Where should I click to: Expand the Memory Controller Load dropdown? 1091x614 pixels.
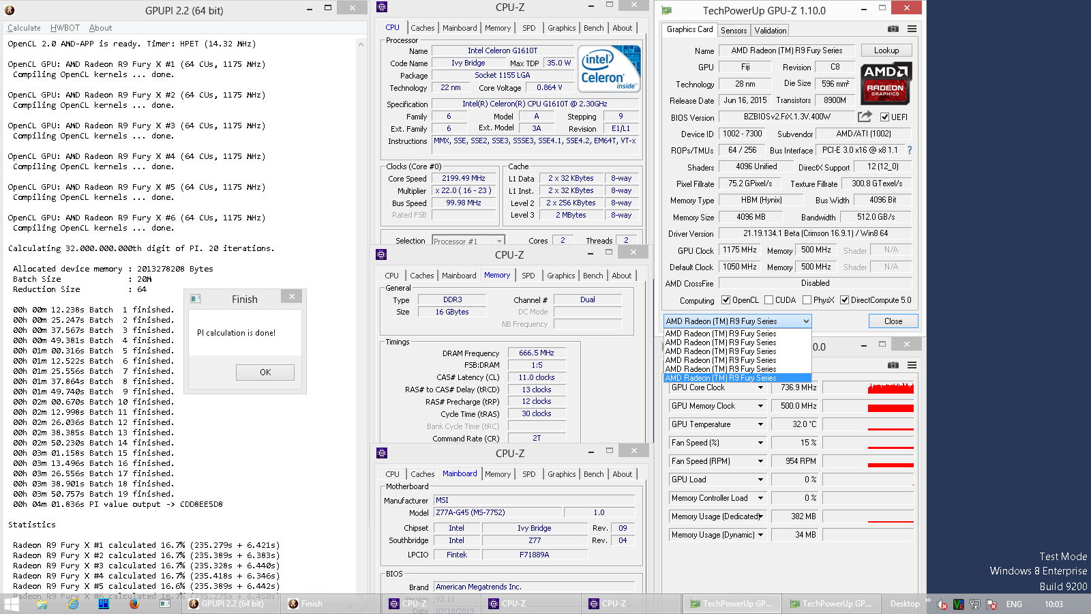pos(760,498)
